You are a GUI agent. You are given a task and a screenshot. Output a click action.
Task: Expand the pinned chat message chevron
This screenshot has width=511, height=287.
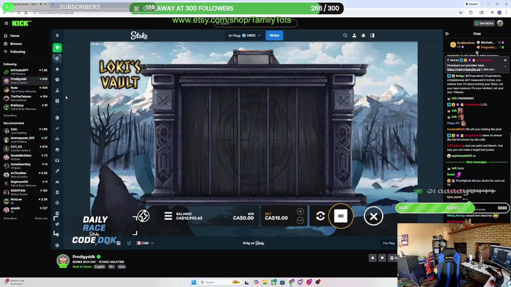click(505, 67)
